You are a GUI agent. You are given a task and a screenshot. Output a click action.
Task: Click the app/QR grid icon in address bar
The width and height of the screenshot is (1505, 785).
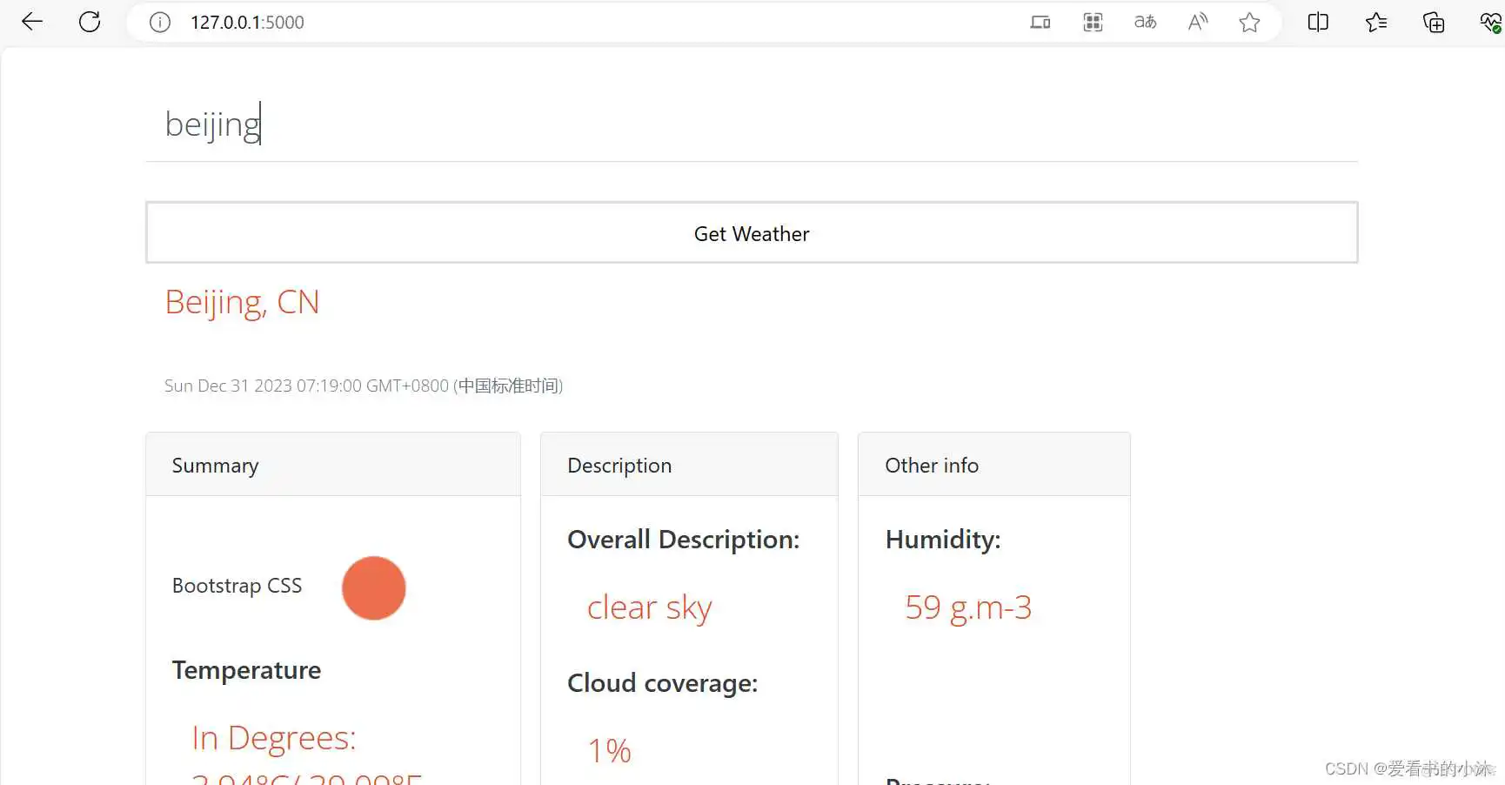1093,23
